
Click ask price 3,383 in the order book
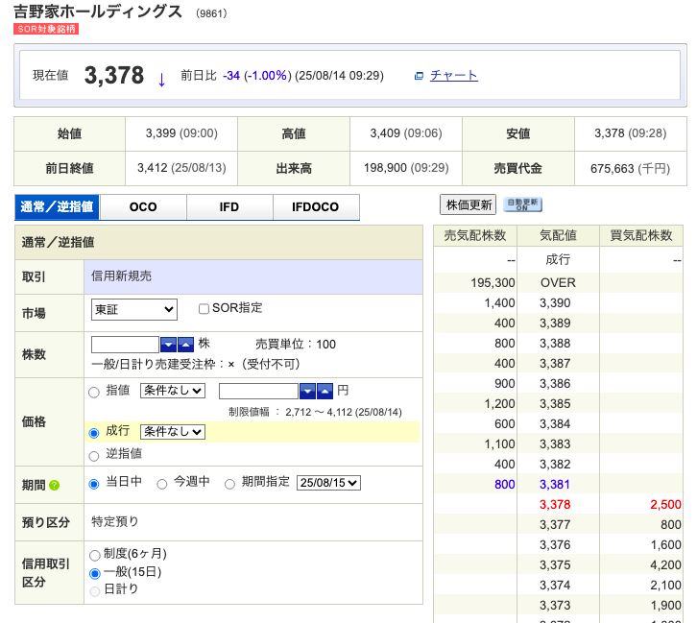(x=555, y=443)
